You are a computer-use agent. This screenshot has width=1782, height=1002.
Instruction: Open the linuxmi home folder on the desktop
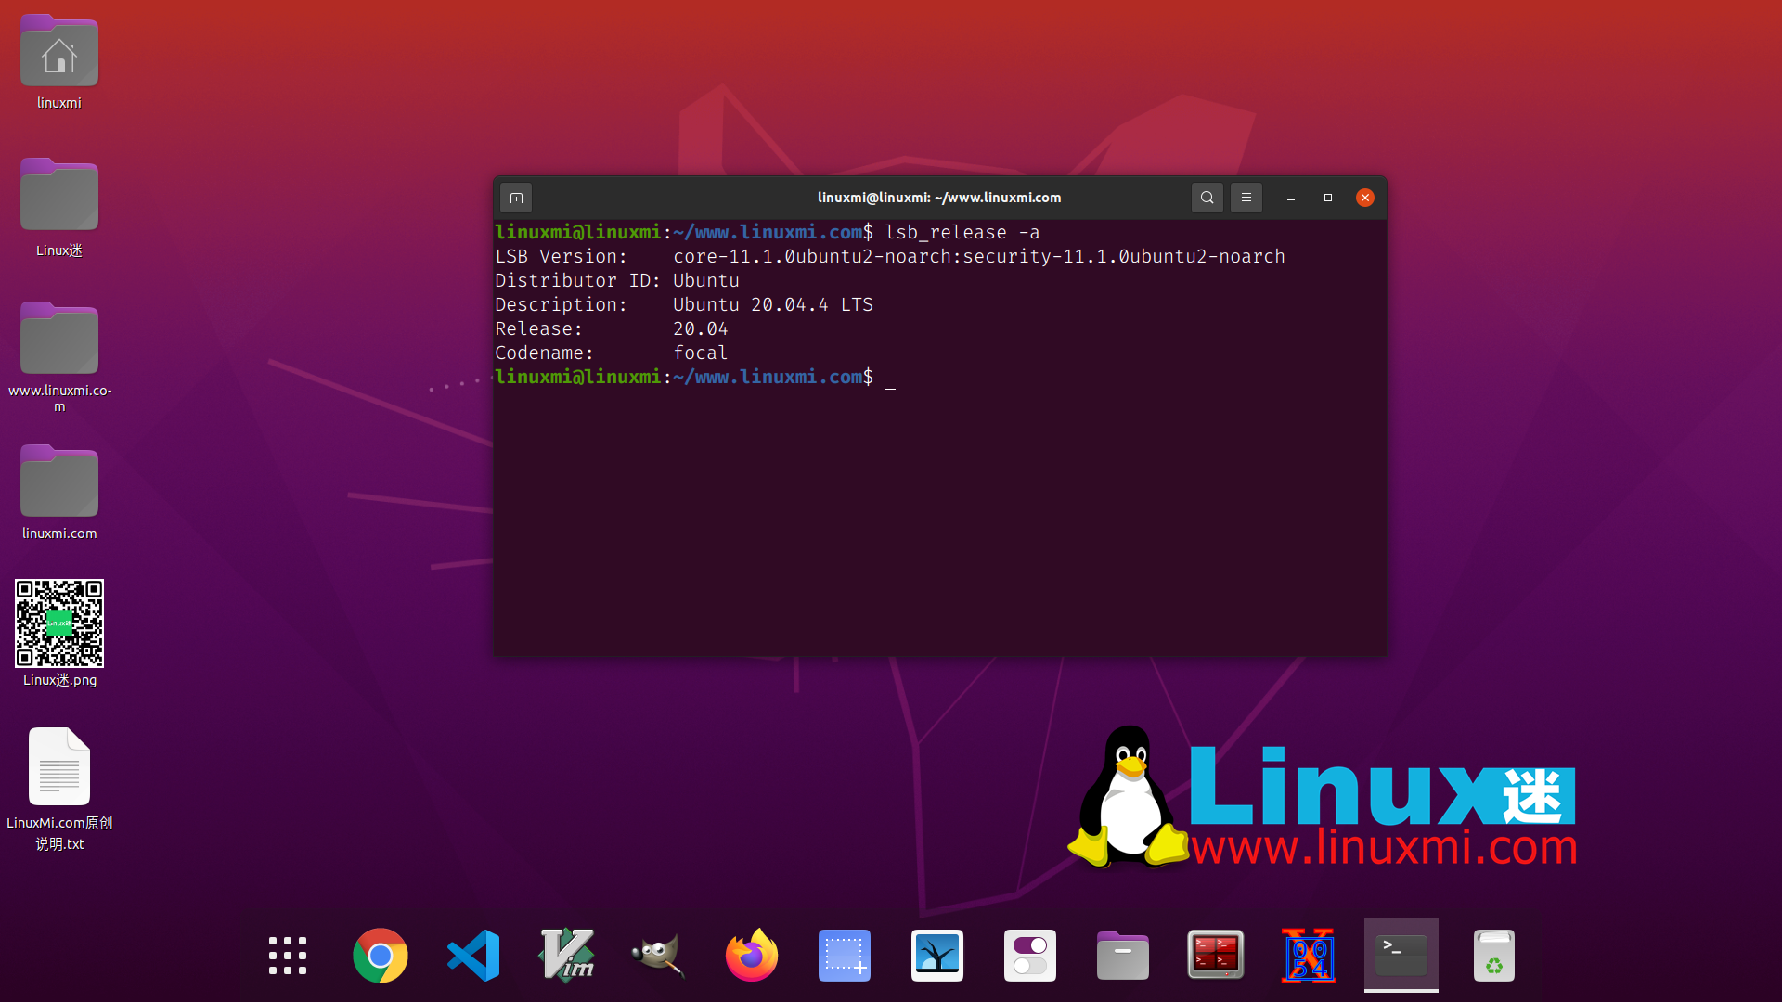point(59,63)
